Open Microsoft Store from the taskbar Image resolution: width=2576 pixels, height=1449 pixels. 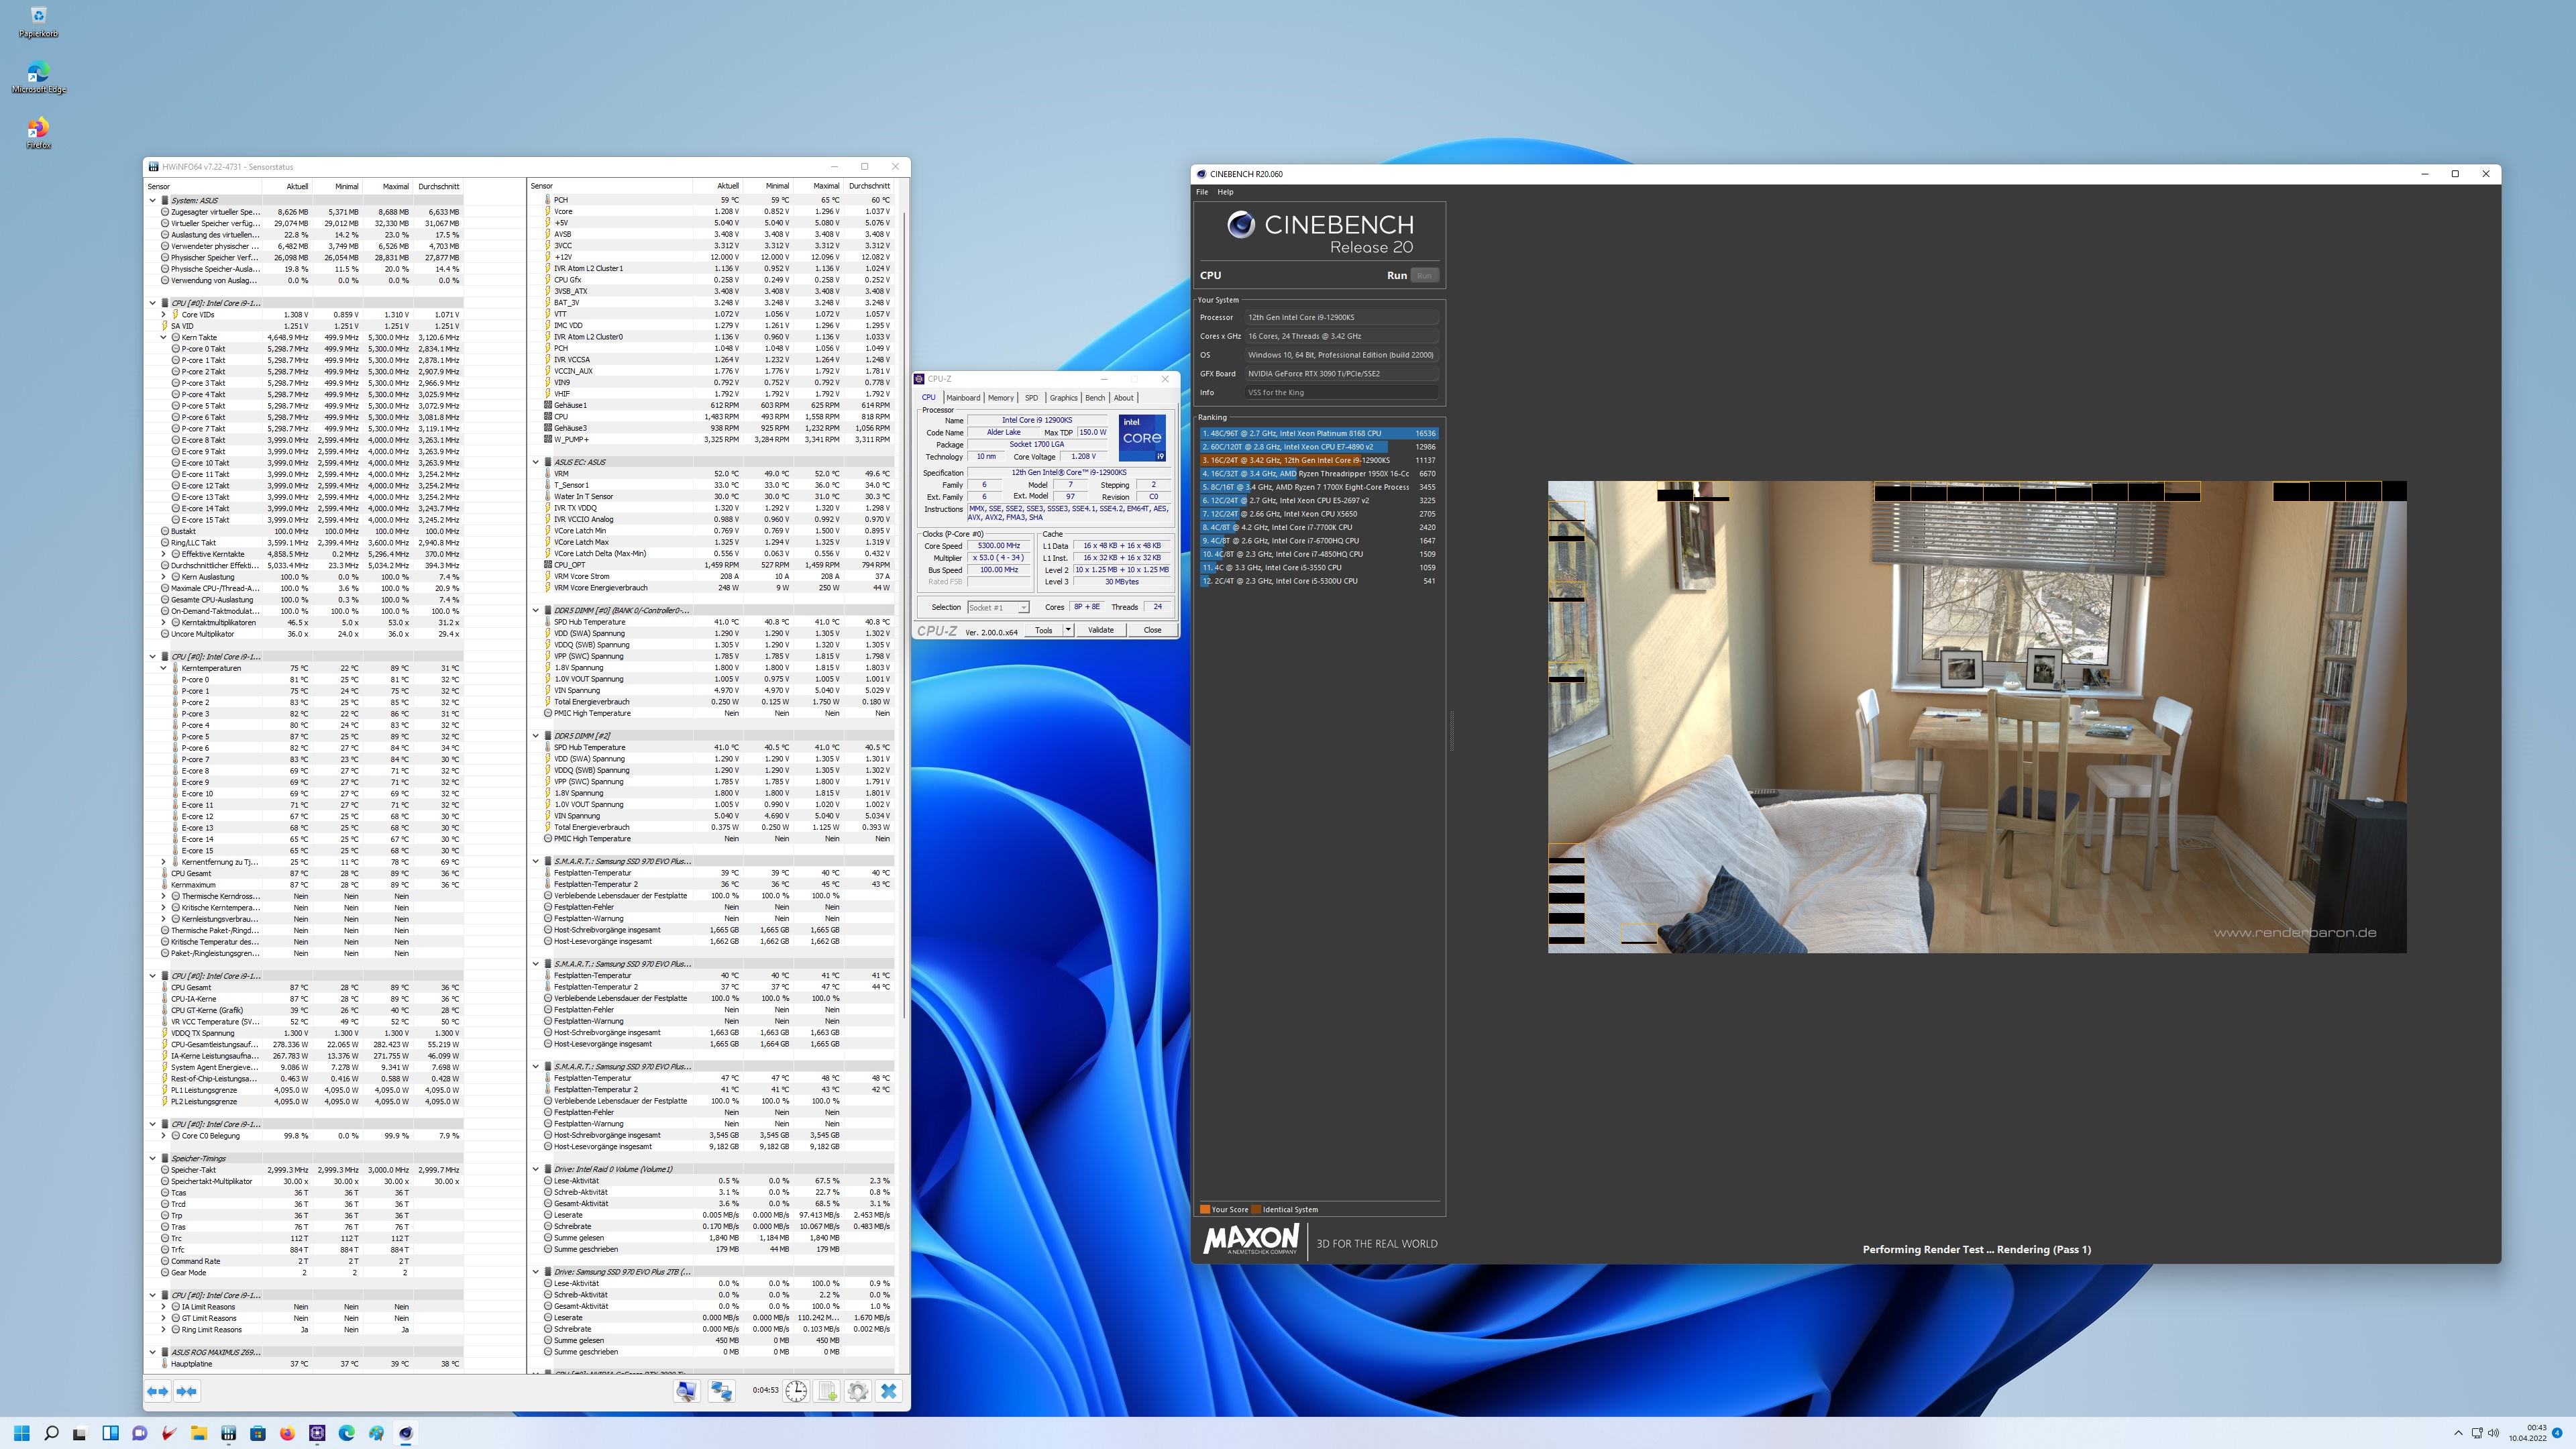(x=258, y=1433)
